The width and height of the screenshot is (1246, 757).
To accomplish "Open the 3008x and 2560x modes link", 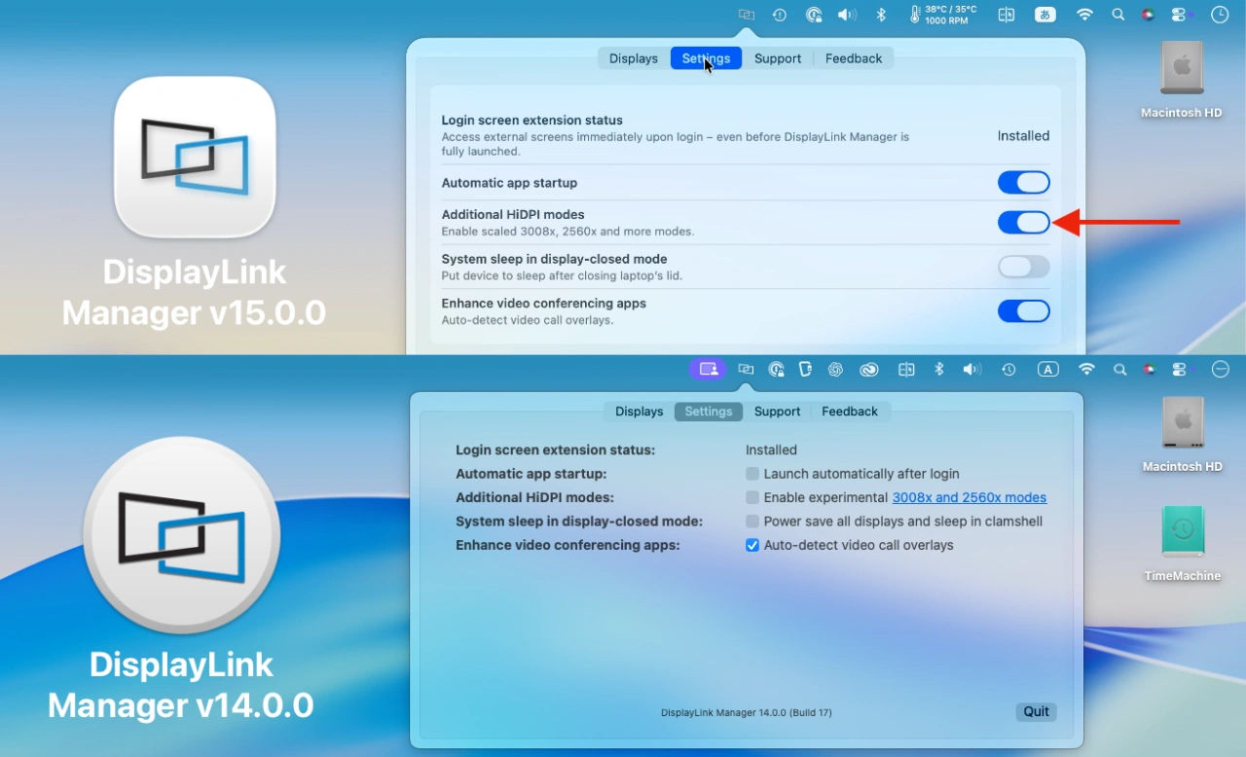I will (x=969, y=497).
